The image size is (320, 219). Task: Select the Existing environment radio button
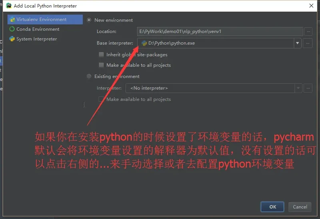[89, 76]
